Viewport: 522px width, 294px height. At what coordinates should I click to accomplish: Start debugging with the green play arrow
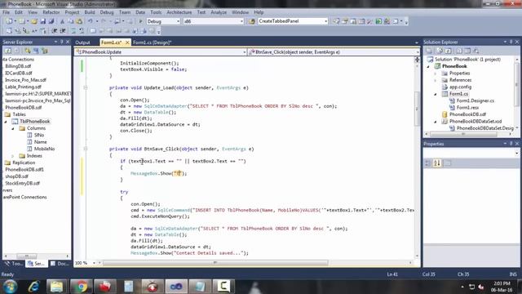point(140,21)
